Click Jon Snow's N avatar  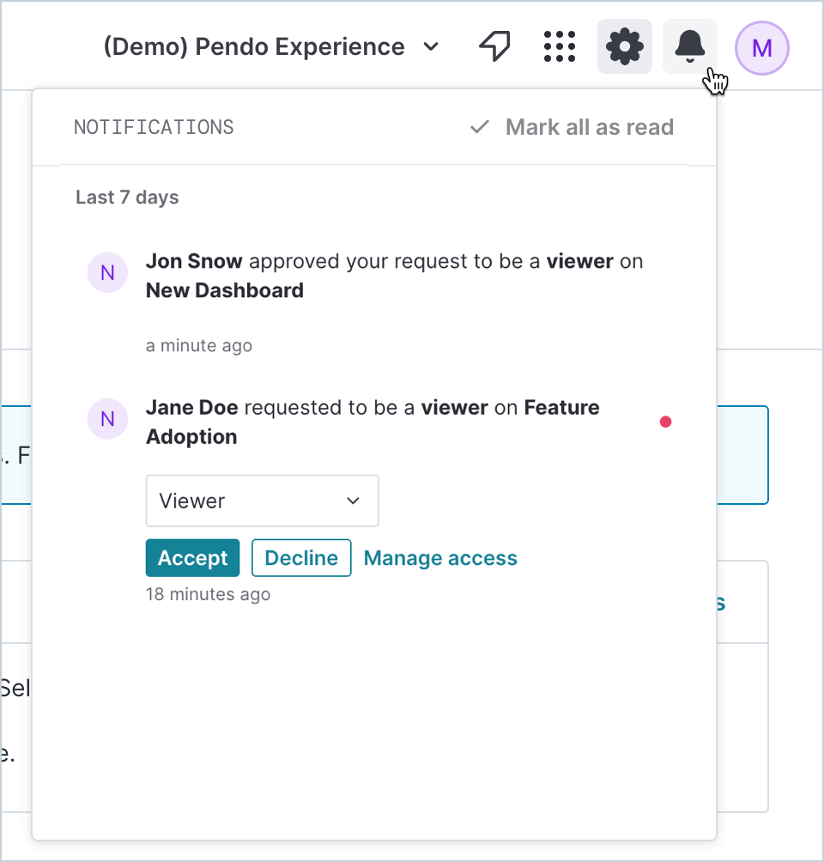tap(108, 273)
